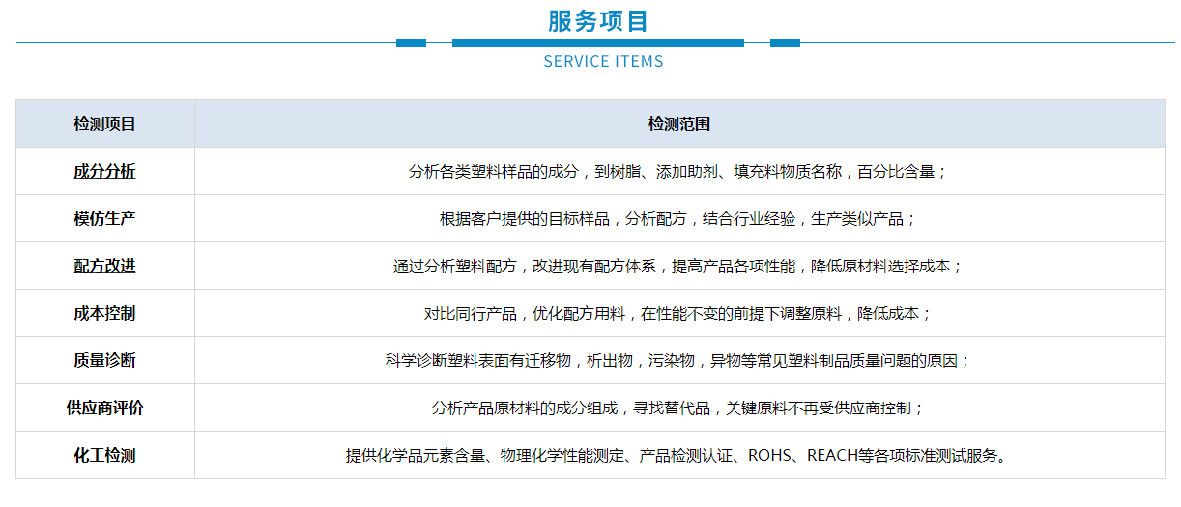The image size is (1181, 507).
Task: Click the 检测项目 column header
Action: [105, 124]
